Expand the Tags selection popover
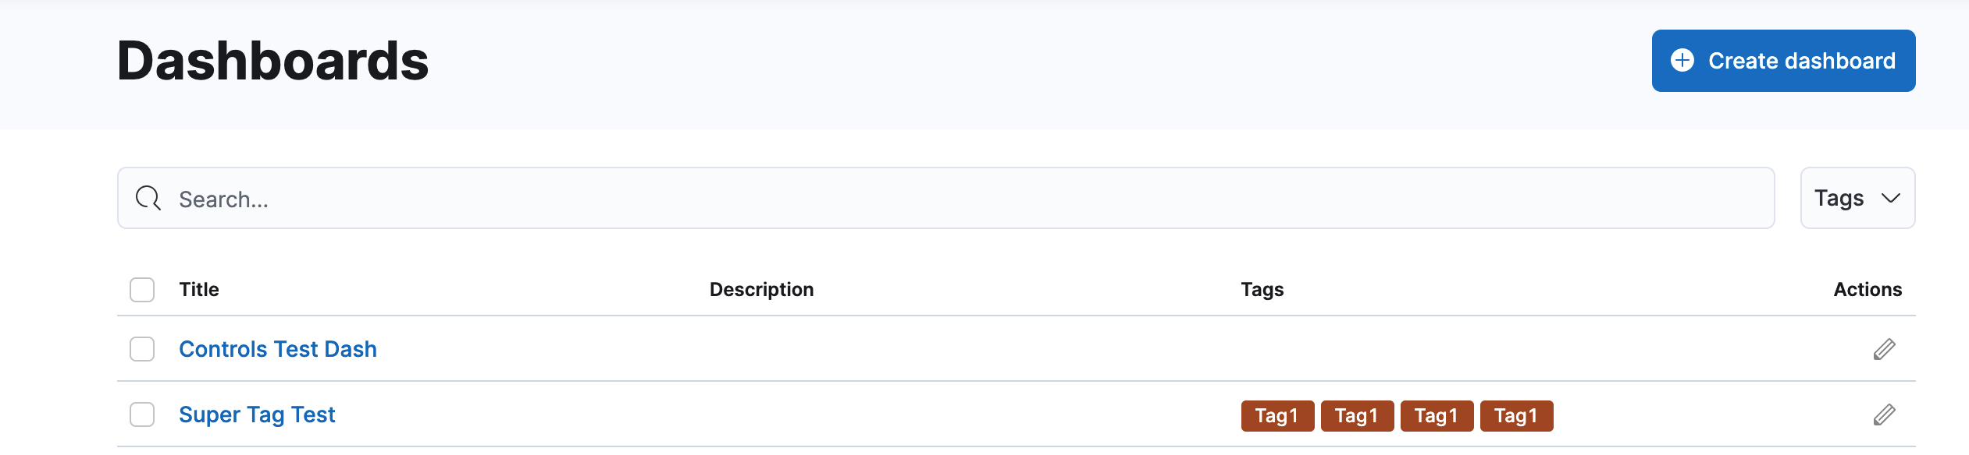 click(1857, 199)
